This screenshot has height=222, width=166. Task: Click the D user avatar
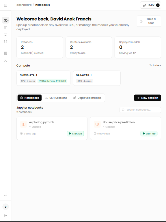tap(5, 207)
